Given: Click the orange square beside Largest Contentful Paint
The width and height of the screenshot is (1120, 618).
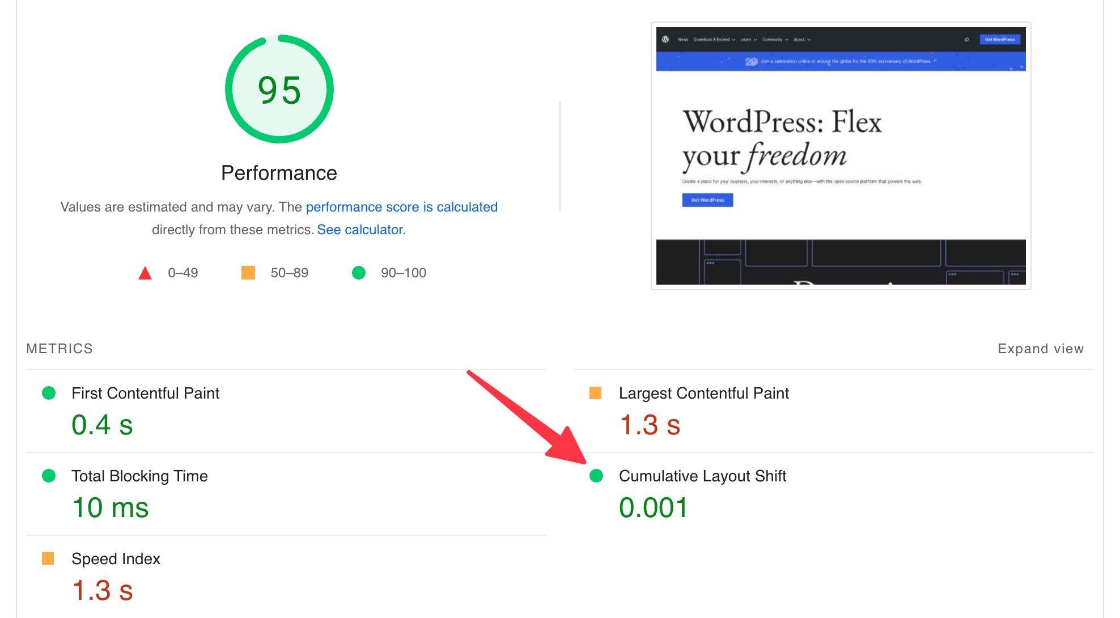Looking at the screenshot, I should point(595,393).
